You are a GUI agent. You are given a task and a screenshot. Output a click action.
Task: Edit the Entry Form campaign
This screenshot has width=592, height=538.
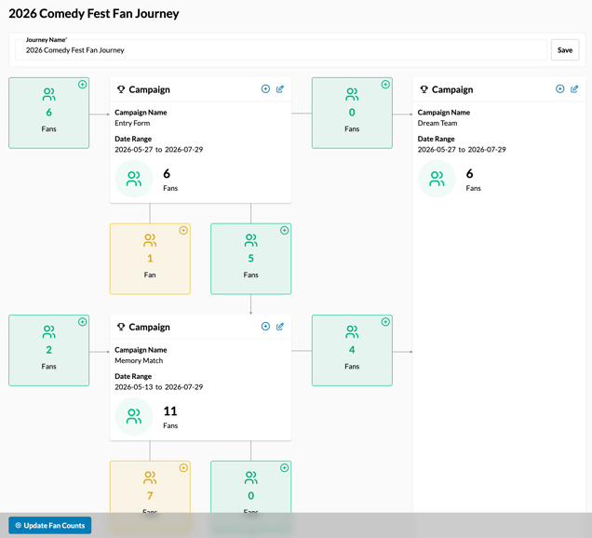pos(280,88)
